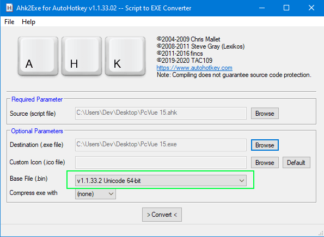Minimize the Ahk2Exe window
This screenshot has width=324, height=237.
(x=262, y=8)
